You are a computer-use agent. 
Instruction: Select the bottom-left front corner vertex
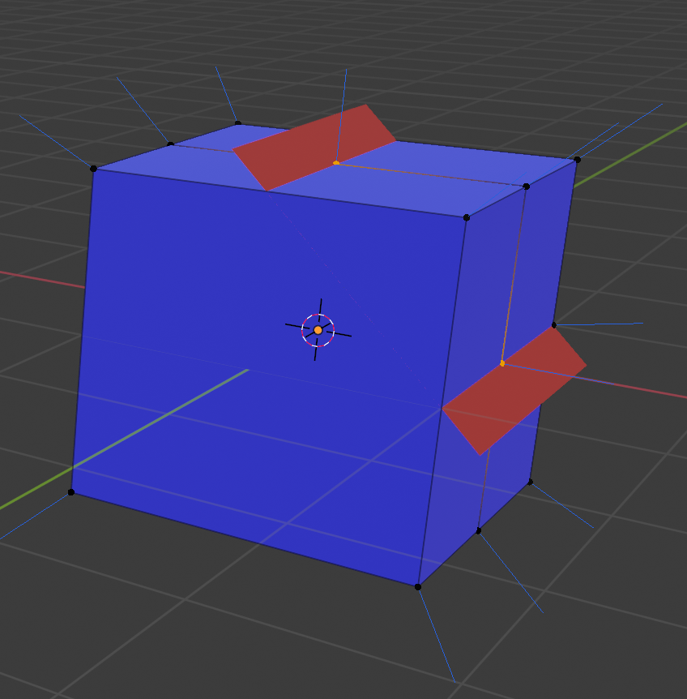[71, 492]
